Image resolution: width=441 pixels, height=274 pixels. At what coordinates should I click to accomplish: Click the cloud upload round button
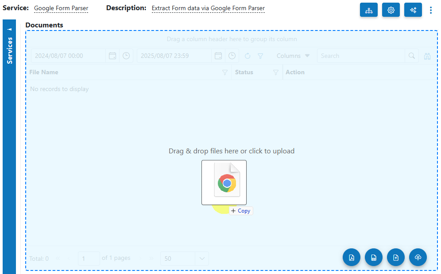click(418, 257)
